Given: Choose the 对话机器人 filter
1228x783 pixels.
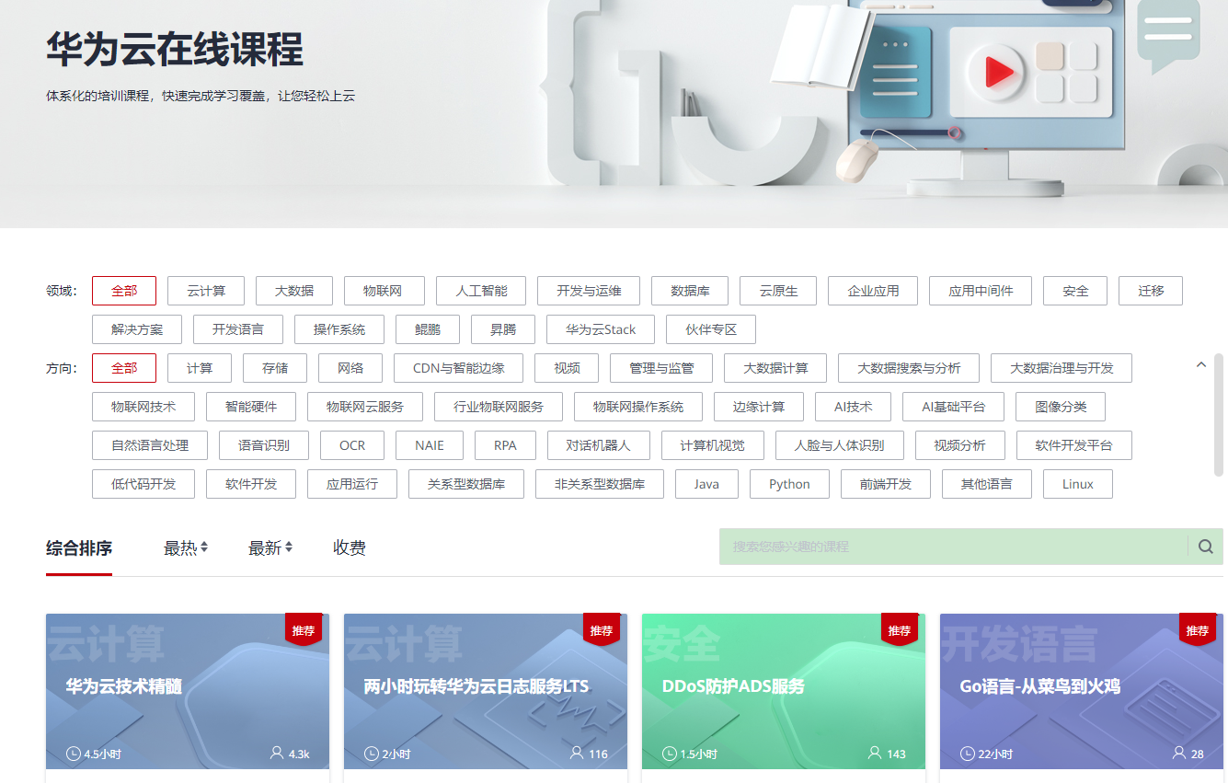Looking at the screenshot, I should click(599, 445).
